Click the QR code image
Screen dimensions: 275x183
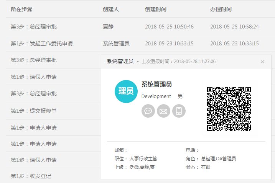[x=229, y=109]
